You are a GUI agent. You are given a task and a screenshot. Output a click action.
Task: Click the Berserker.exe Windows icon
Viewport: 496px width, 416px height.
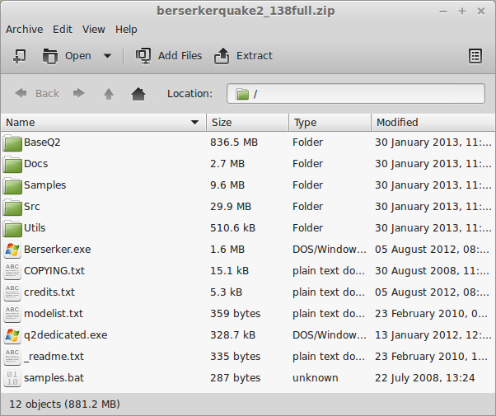(12, 250)
